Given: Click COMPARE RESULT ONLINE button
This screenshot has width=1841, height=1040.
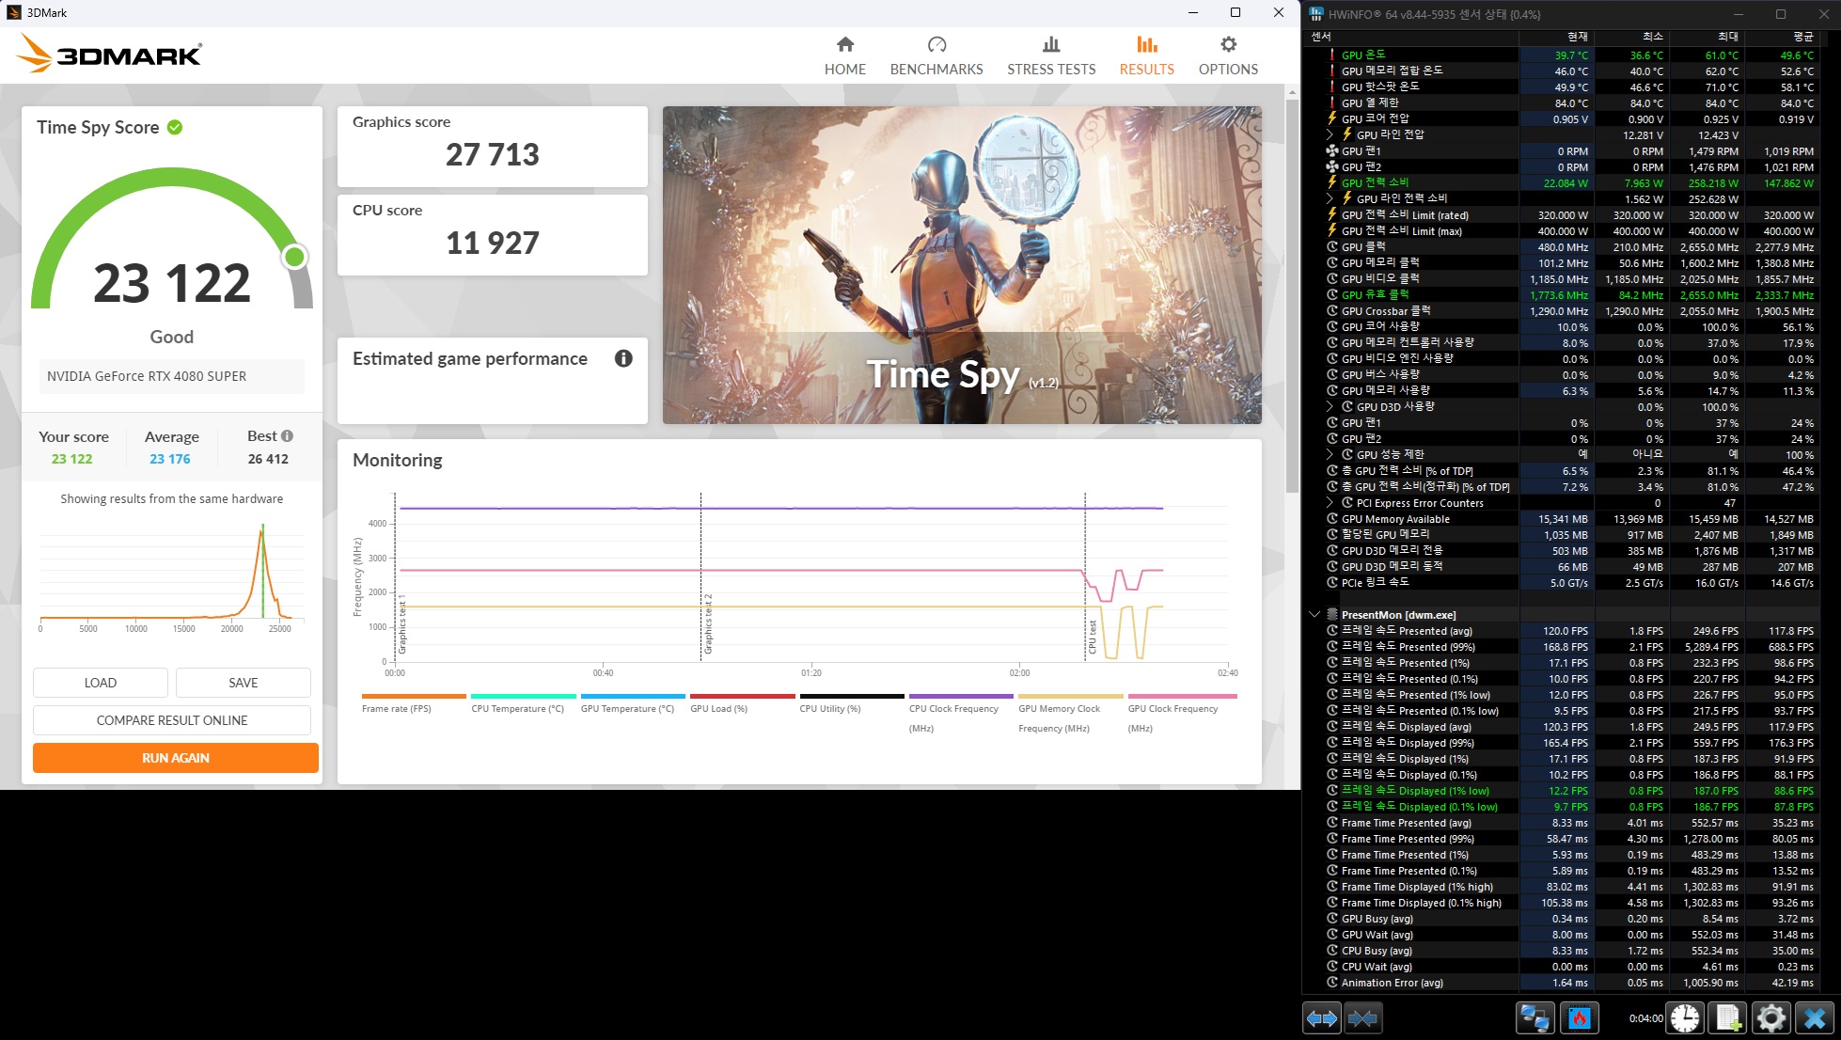Looking at the screenshot, I should (172, 720).
